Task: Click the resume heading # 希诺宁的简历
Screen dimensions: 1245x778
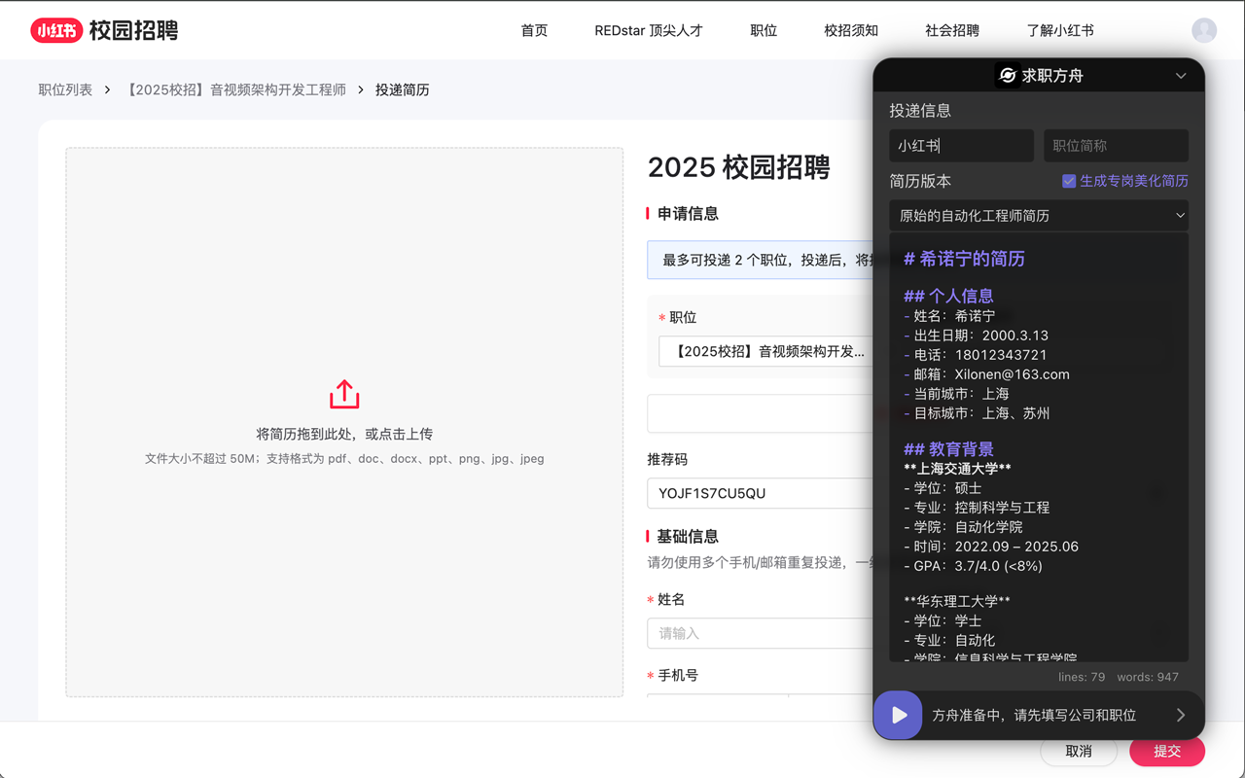Action: pyautogui.click(x=964, y=259)
